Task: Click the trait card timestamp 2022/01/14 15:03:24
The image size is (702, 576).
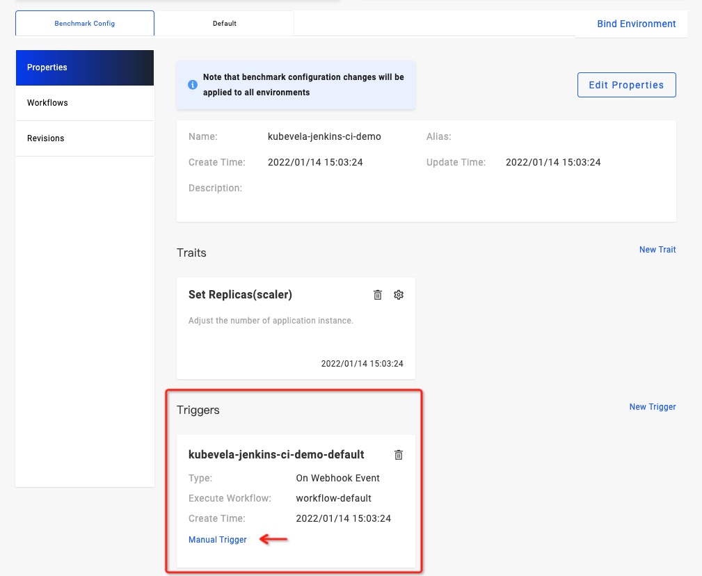Action: coord(362,364)
